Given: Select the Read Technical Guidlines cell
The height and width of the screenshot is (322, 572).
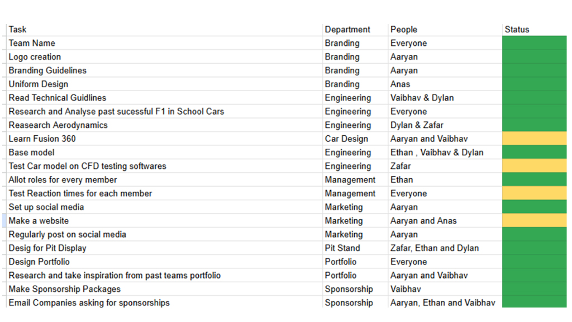Looking at the screenshot, I should tap(165, 98).
